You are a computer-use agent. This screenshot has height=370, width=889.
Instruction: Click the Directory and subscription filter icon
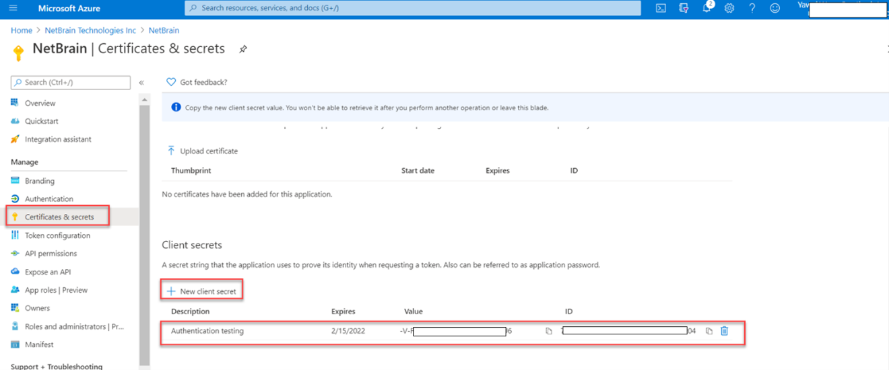(684, 8)
